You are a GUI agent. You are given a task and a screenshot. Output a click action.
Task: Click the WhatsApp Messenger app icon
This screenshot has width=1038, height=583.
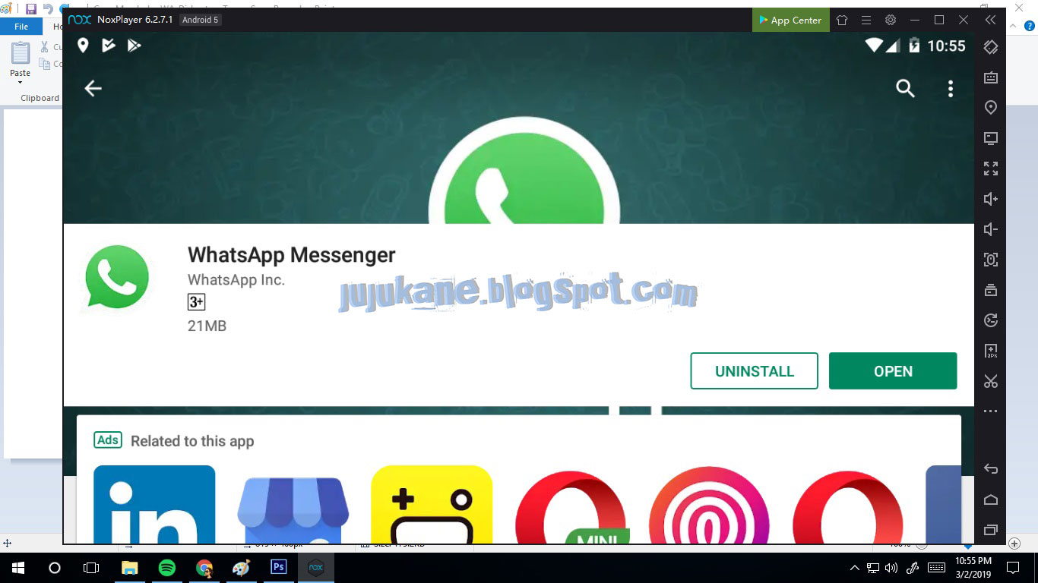(117, 276)
